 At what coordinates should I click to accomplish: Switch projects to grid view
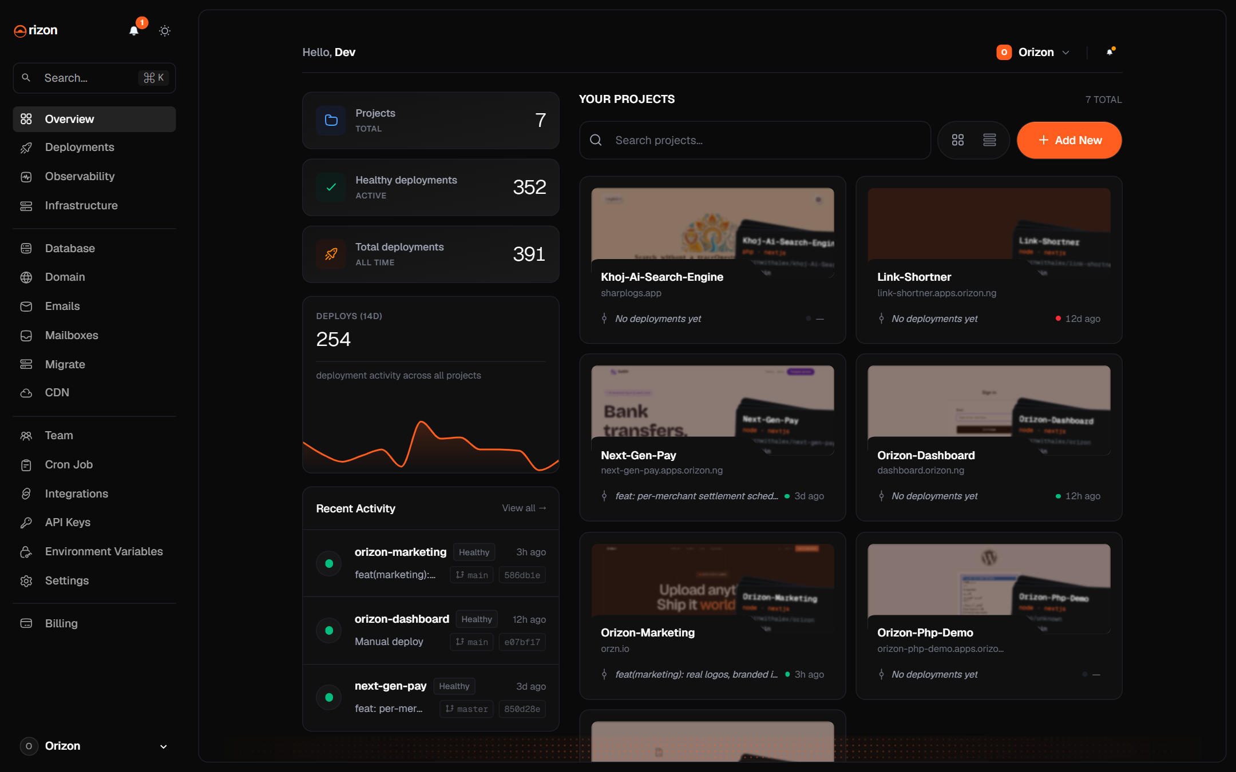[958, 140]
